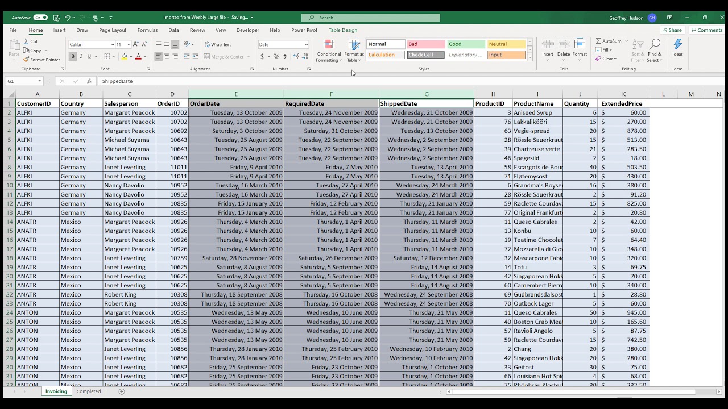The image size is (728, 409).
Task: Toggle Italic formatting
Action: tap(81, 56)
